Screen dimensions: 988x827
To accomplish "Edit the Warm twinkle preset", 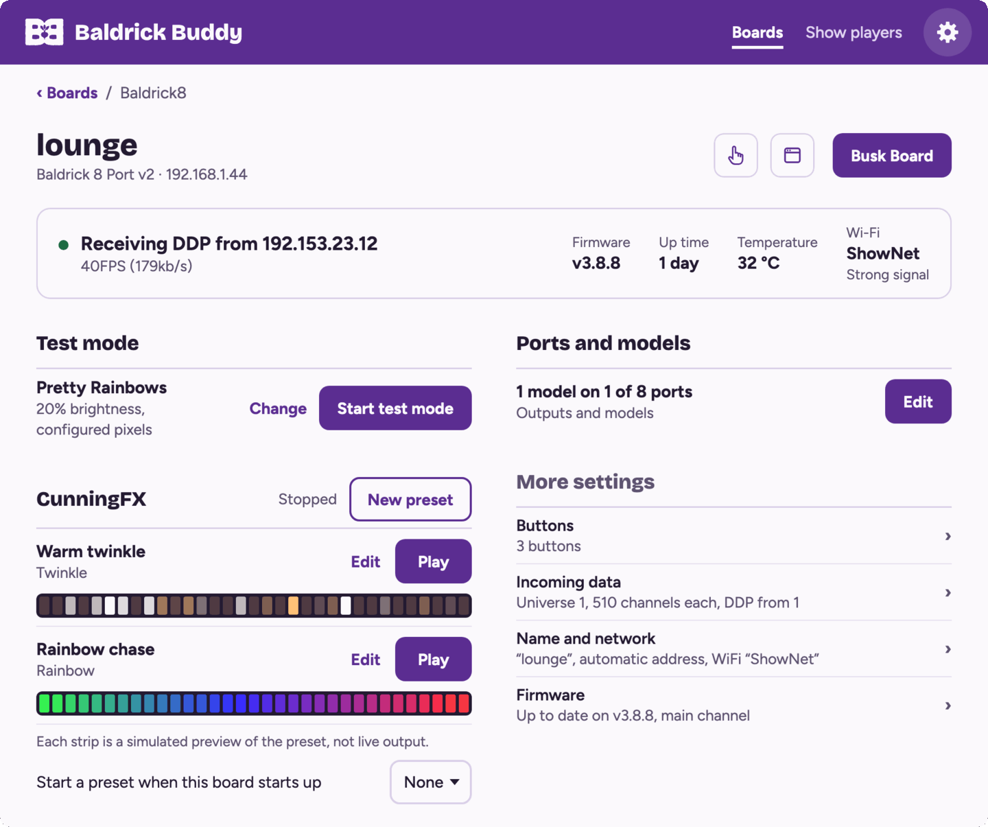I will (x=366, y=561).
